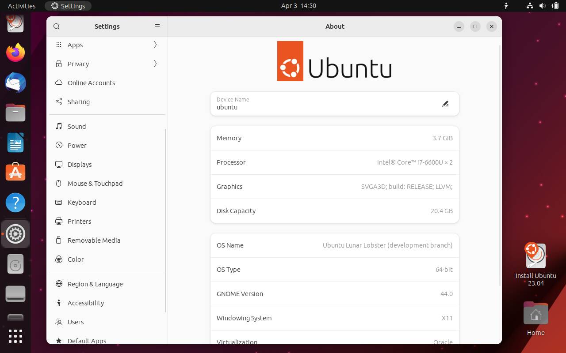
Task: Open Printers settings
Action: pyautogui.click(x=79, y=221)
